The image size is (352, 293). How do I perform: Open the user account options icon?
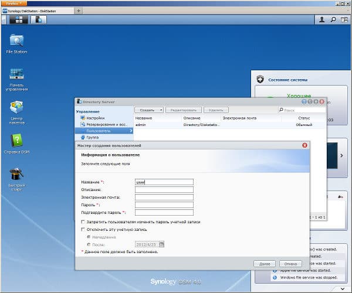click(322, 20)
